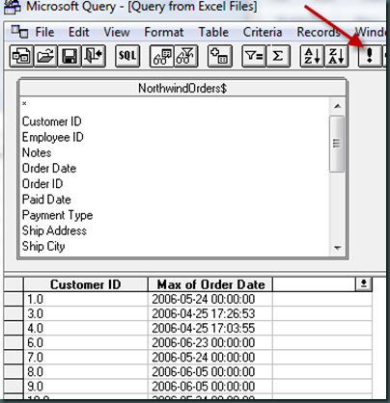390x403 pixels.
Task: Open the View menu
Action: point(117,32)
